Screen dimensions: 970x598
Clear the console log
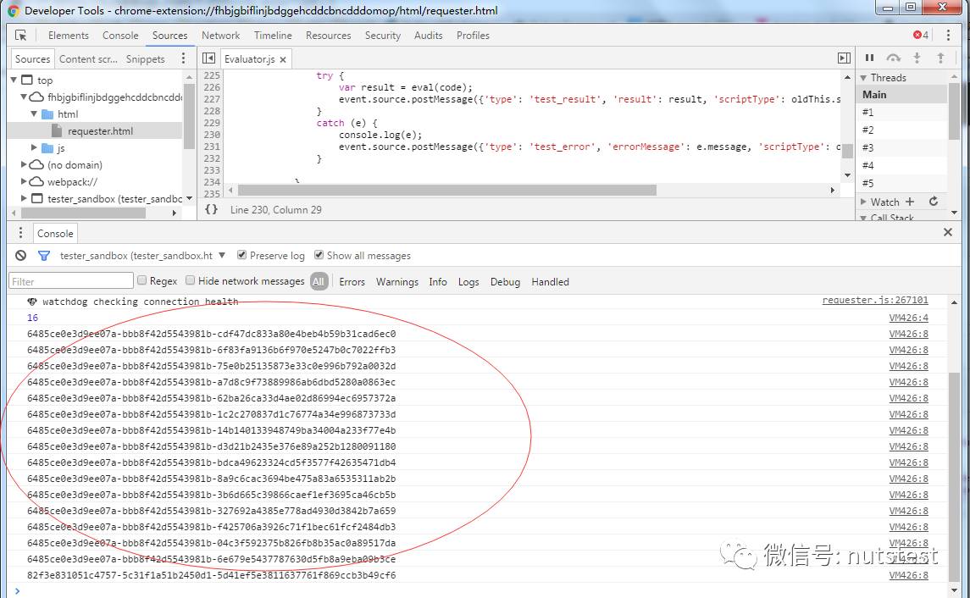click(x=21, y=256)
